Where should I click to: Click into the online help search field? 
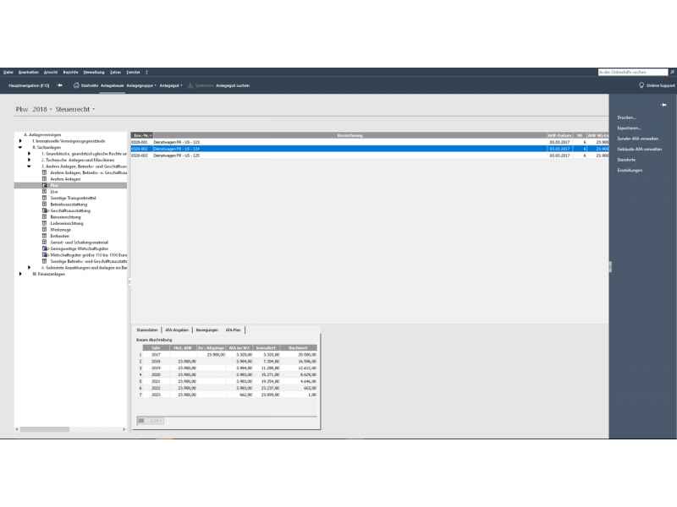click(630, 73)
